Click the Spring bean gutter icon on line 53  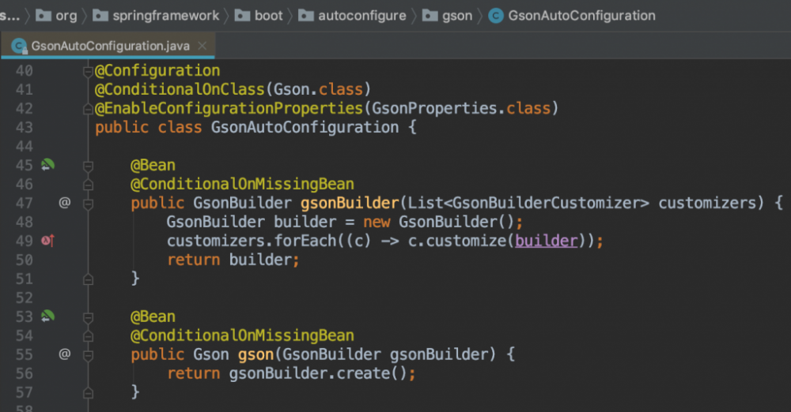(48, 316)
